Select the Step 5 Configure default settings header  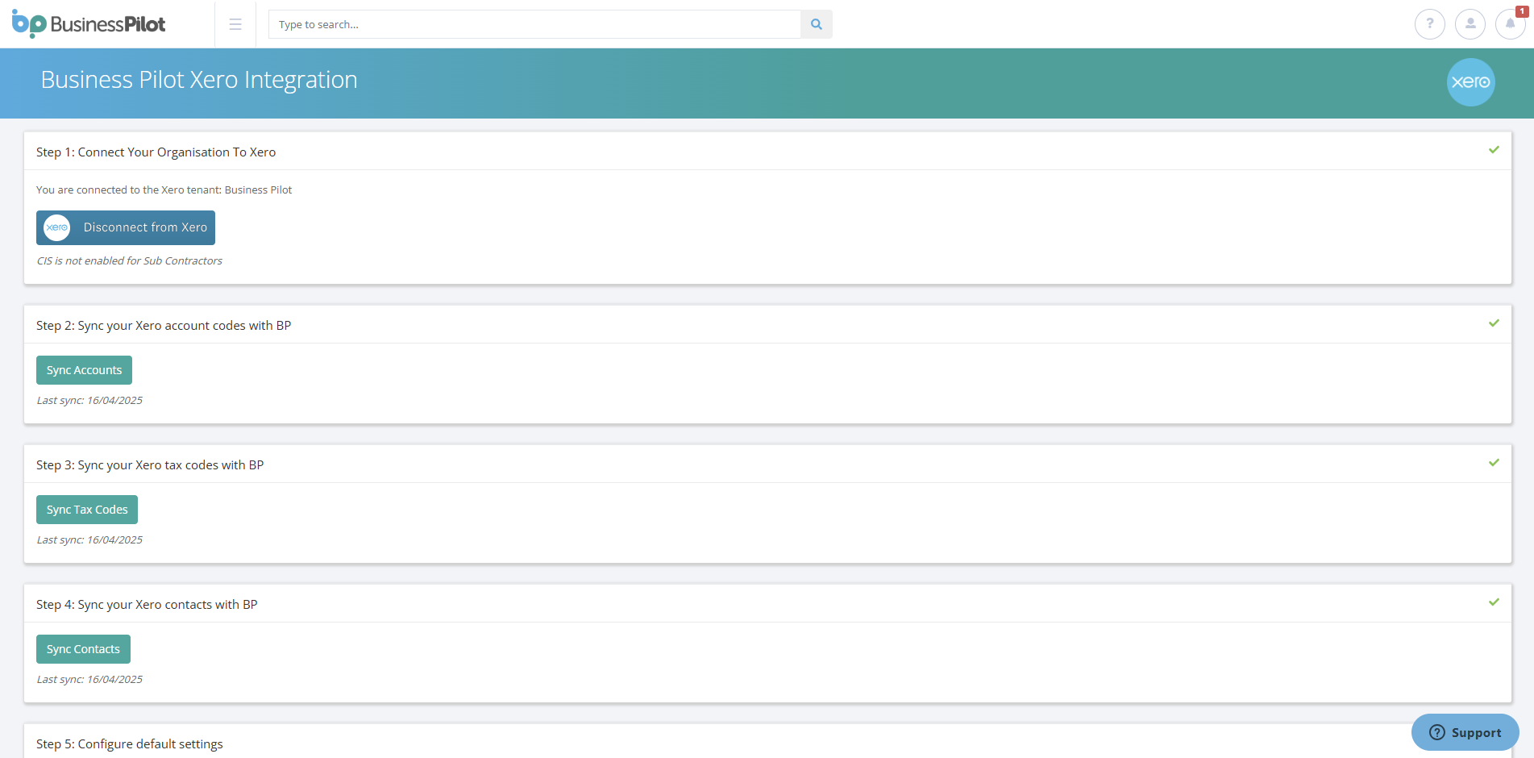129,743
